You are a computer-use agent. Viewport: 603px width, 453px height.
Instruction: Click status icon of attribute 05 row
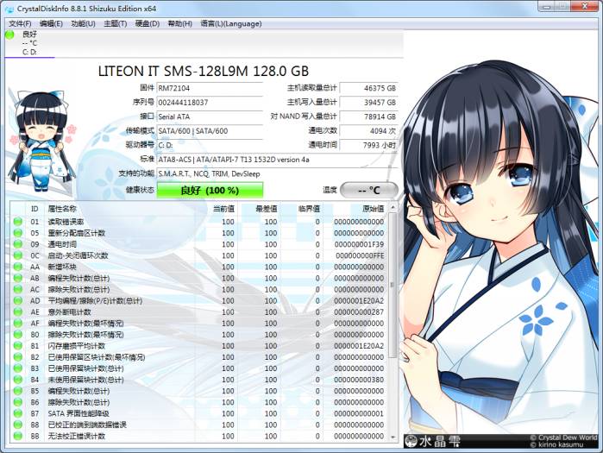(18, 233)
